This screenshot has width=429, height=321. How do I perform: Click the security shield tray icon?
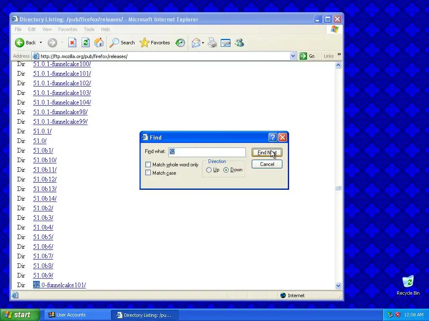(398, 315)
